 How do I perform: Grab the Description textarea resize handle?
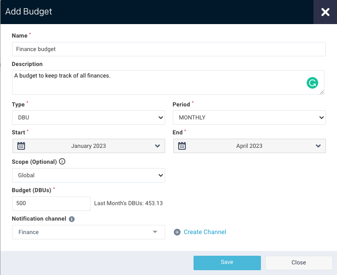[322, 92]
